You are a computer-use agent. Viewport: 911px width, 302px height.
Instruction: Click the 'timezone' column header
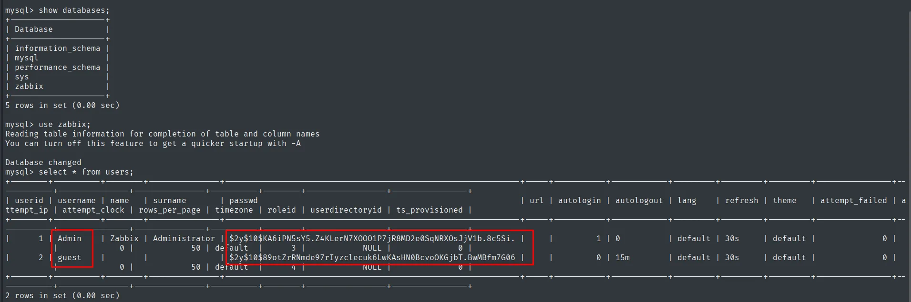234,210
